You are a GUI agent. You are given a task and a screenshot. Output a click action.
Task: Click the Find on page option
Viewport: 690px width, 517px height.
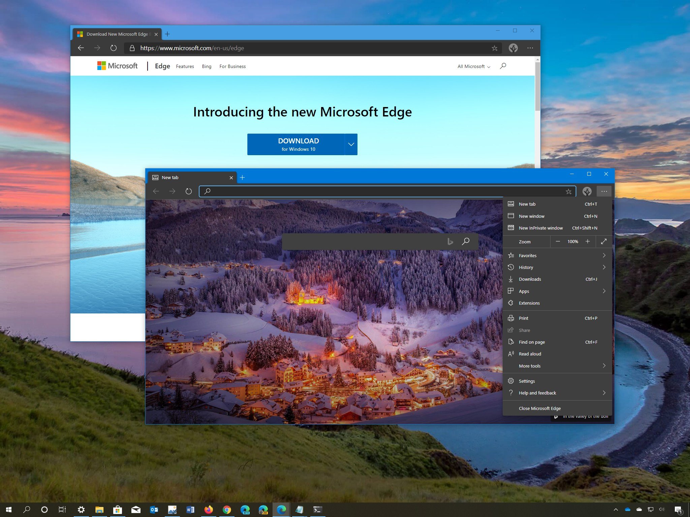click(531, 342)
